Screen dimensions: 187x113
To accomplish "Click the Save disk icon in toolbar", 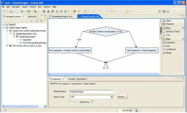I will [11, 11].
